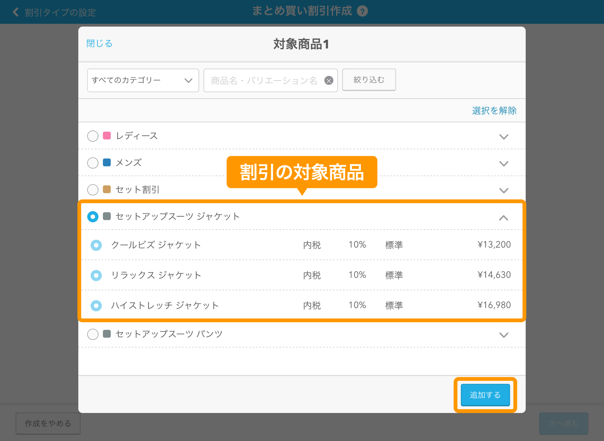The height and width of the screenshot is (441, 604).
Task: Click the レディース category label
Action: tap(137, 136)
